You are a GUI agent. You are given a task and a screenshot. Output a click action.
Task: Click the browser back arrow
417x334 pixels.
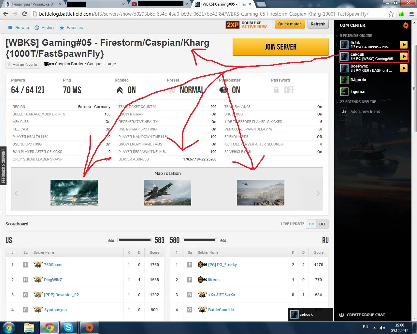6,14
